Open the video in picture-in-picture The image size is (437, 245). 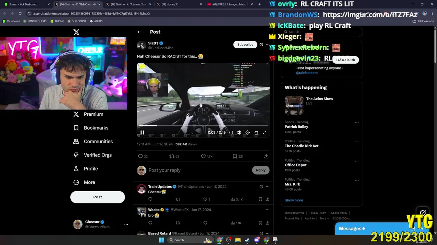click(256, 133)
